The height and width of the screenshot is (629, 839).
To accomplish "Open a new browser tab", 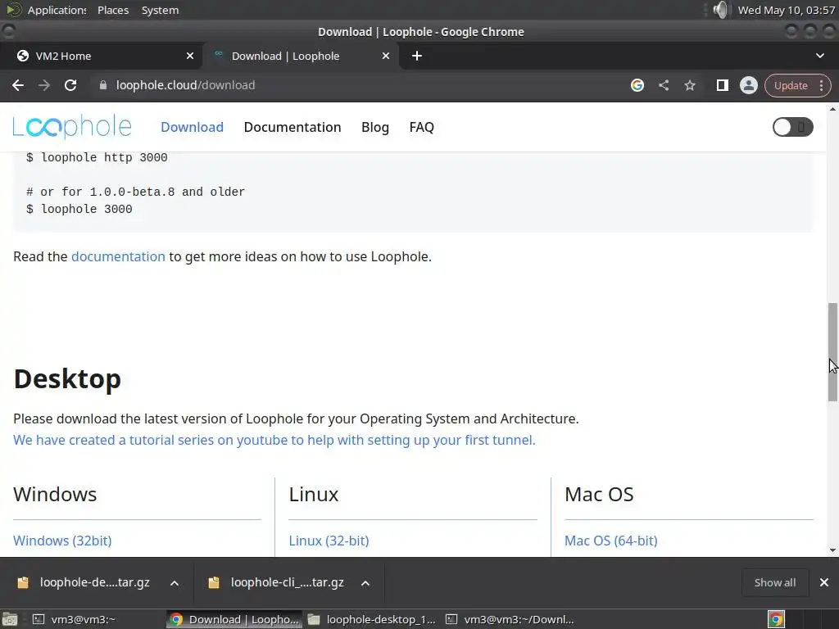I will tap(417, 56).
